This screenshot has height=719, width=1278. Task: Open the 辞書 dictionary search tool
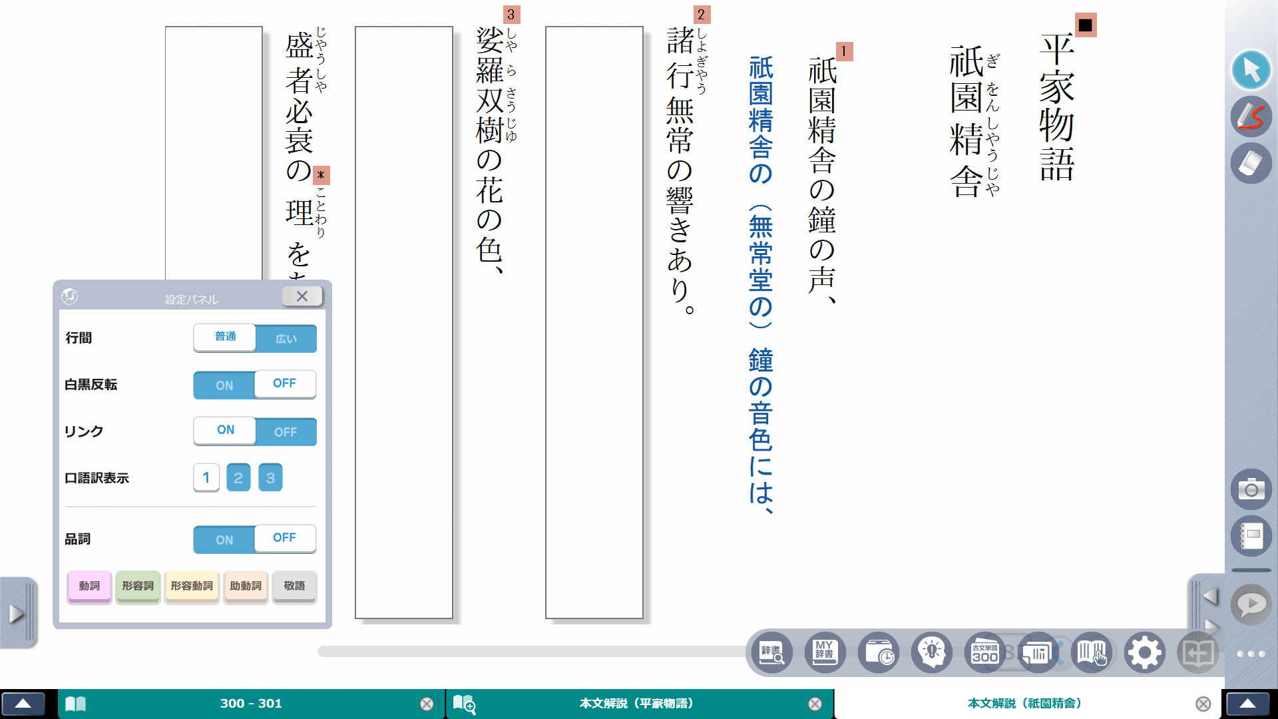(771, 652)
